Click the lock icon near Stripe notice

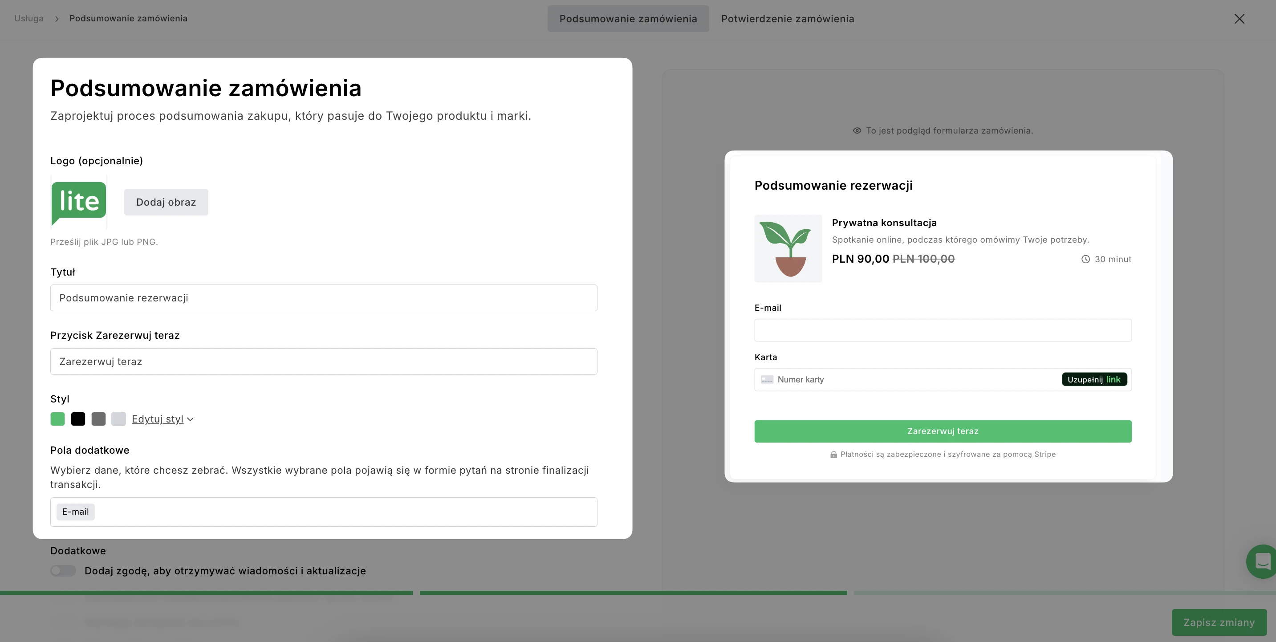click(833, 455)
